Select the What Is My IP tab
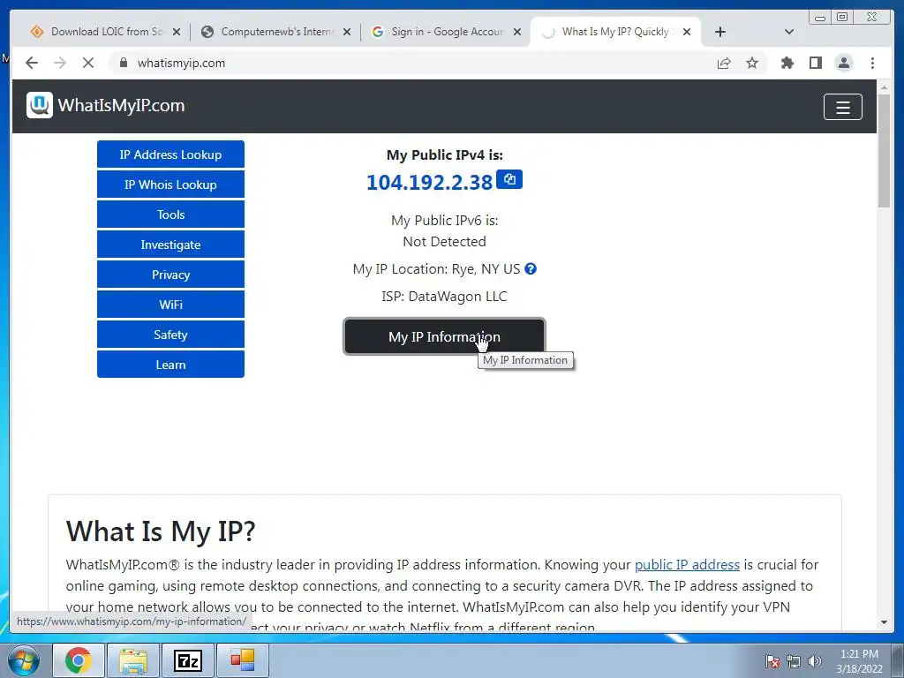This screenshot has width=904, height=678. coord(614,32)
